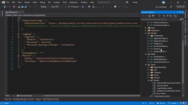Collapse the Models folder arrow
This screenshot has height=105, width=188.
[x=146, y=33]
